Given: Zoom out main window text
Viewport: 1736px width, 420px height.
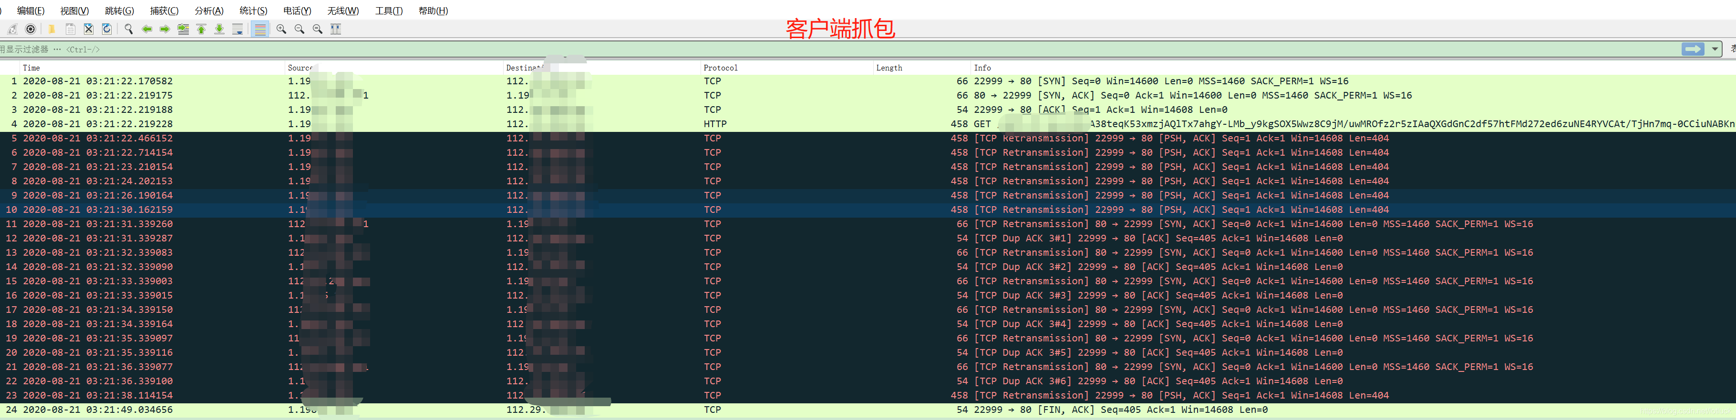Looking at the screenshot, I should click(x=299, y=29).
